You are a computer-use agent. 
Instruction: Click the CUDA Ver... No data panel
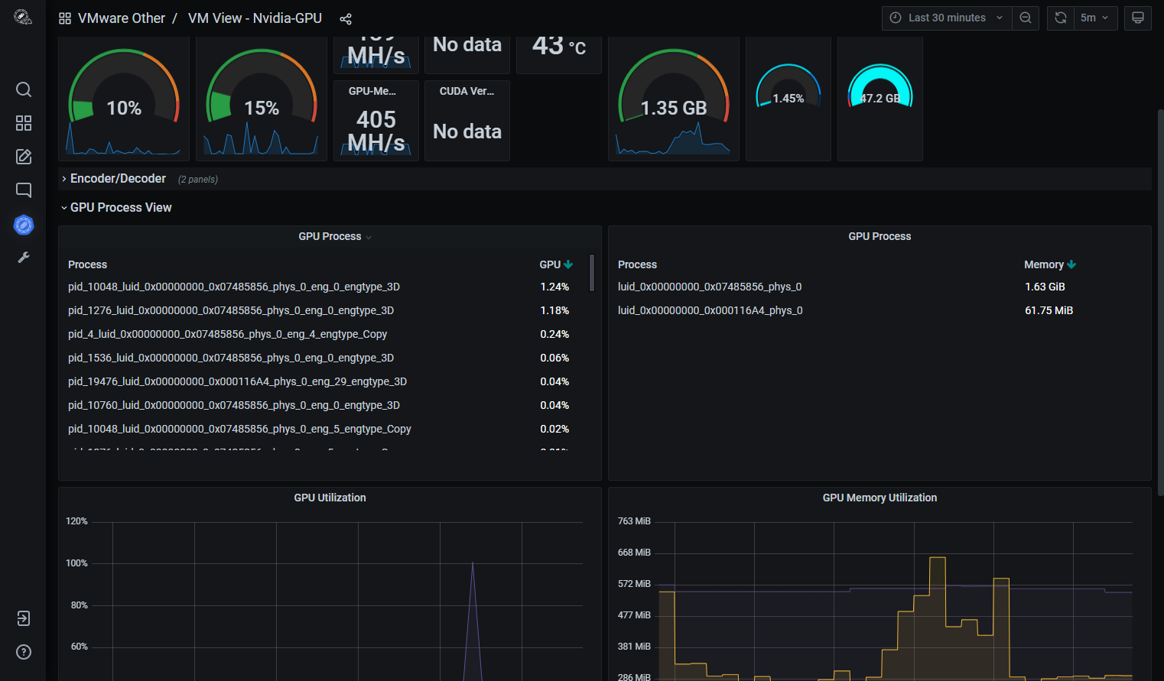[x=467, y=121]
